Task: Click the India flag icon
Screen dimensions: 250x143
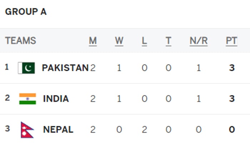Action: pyautogui.click(x=27, y=99)
